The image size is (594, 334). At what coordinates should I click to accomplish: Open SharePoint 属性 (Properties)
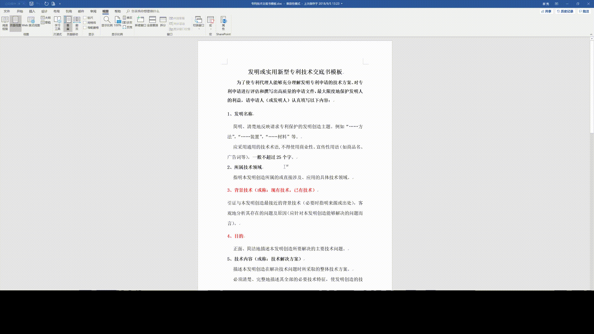pos(223,23)
